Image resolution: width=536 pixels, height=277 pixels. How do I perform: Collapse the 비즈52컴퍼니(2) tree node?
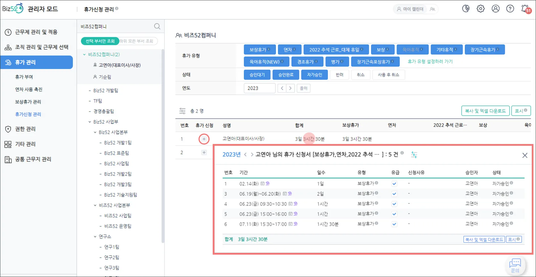tap(84, 54)
